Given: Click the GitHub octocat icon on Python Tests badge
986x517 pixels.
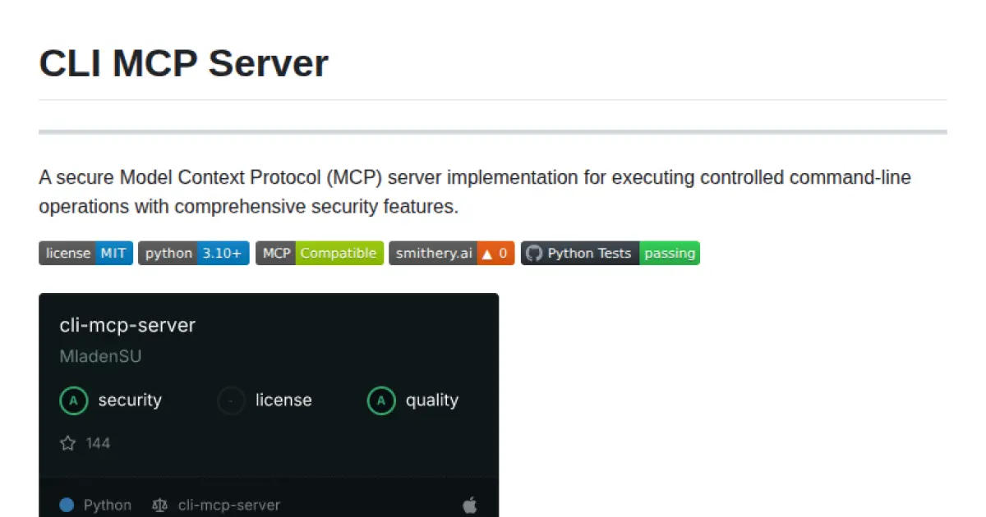Looking at the screenshot, I should click(x=534, y=253).
